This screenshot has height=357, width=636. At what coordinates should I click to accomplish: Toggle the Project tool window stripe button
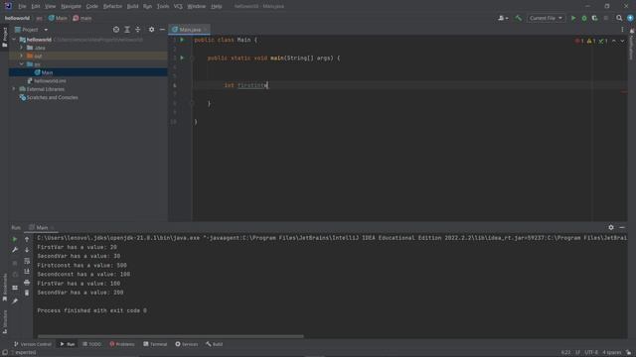(4, 37)
